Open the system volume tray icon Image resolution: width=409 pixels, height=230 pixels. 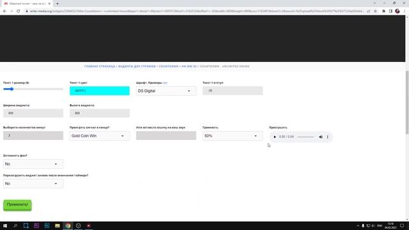373,226
